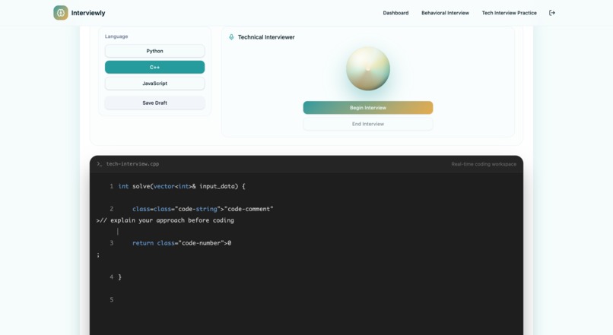613x335 pixels.
Task: Click the 'Real-time coding workspace' label
Action: 484,164
